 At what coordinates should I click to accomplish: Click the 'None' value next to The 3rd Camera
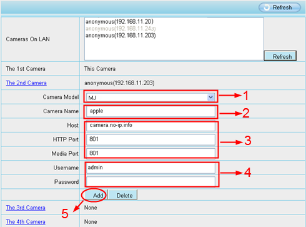click(91, 208)
